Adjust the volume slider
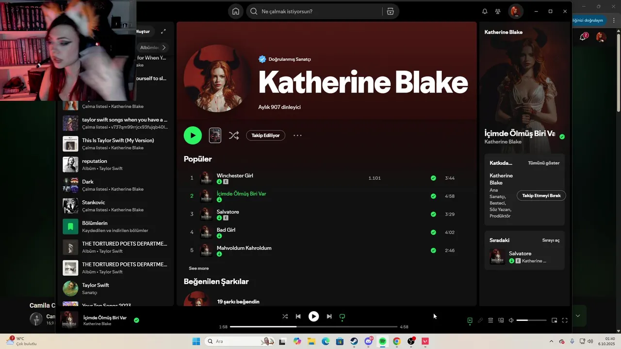 point(531,320)
